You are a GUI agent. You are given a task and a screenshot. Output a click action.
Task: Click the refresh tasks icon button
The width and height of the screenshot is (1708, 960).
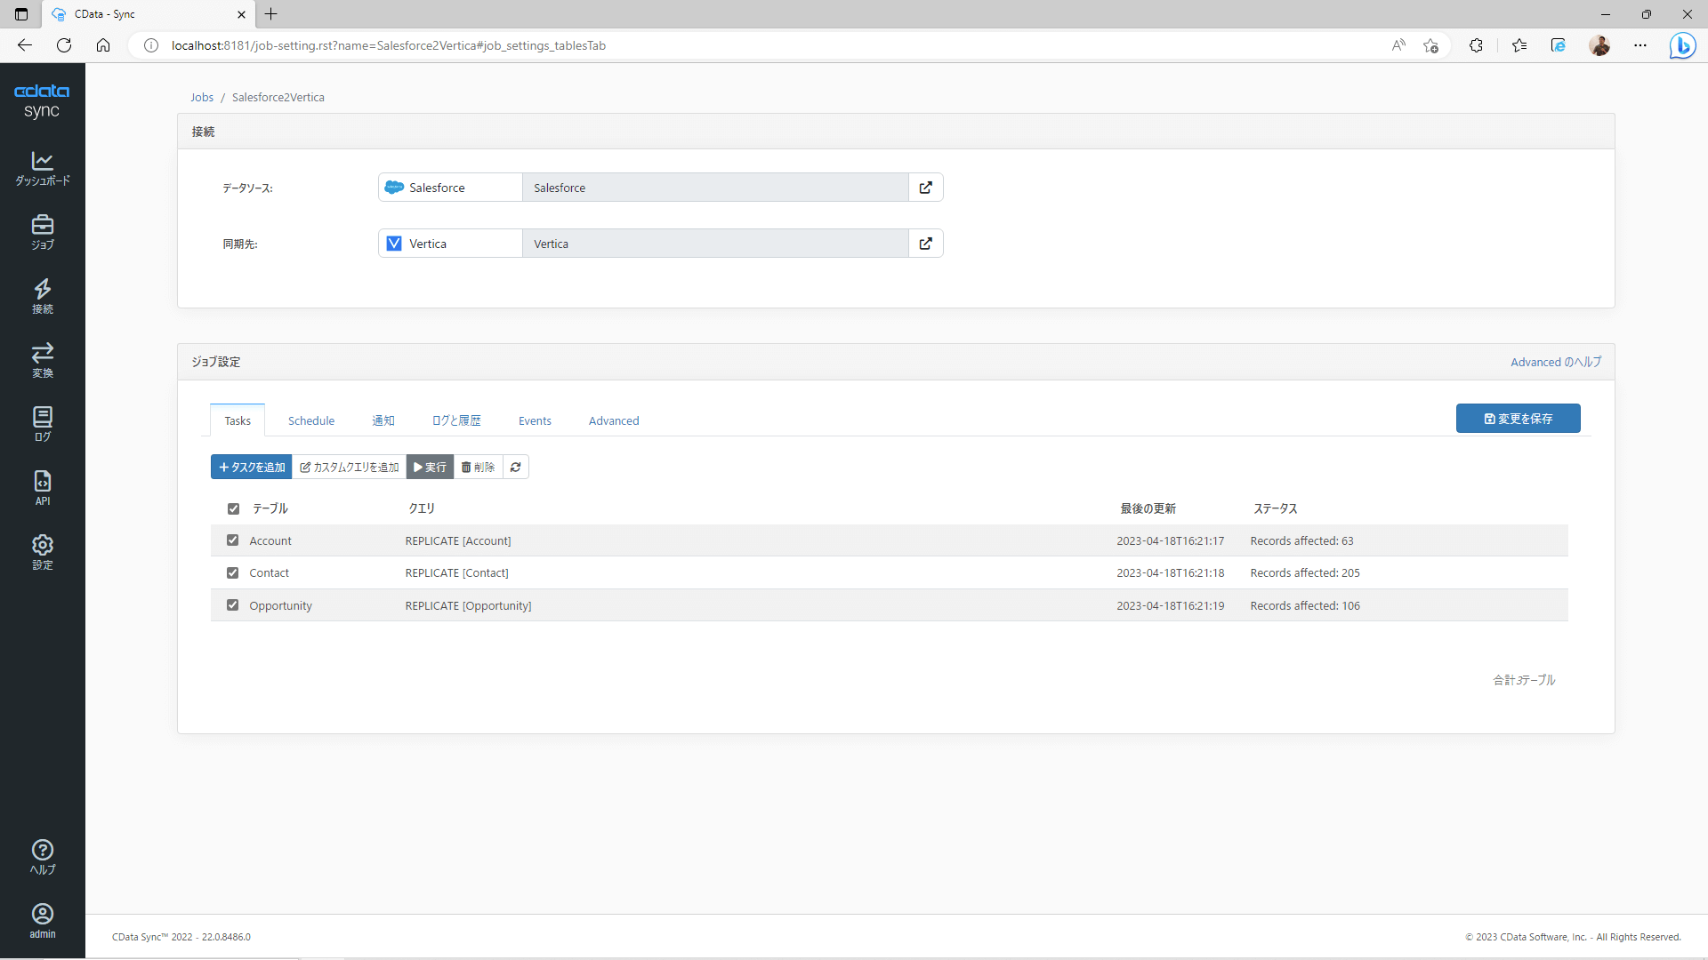tap(515, 467)
